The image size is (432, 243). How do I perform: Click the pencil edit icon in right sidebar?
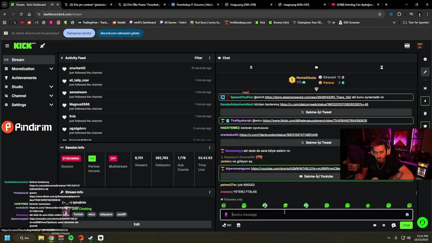[425, 72]
